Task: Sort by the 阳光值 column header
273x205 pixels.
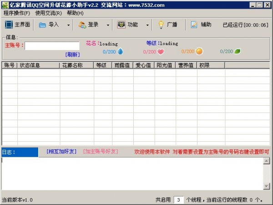Action: click(x=165, y=65)
